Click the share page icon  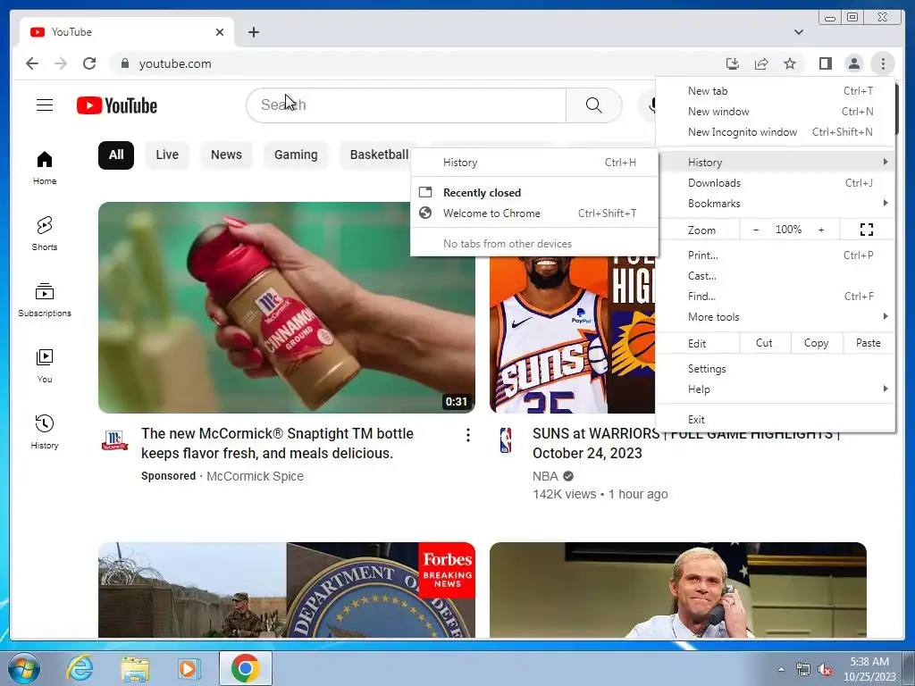coord(761,63)
